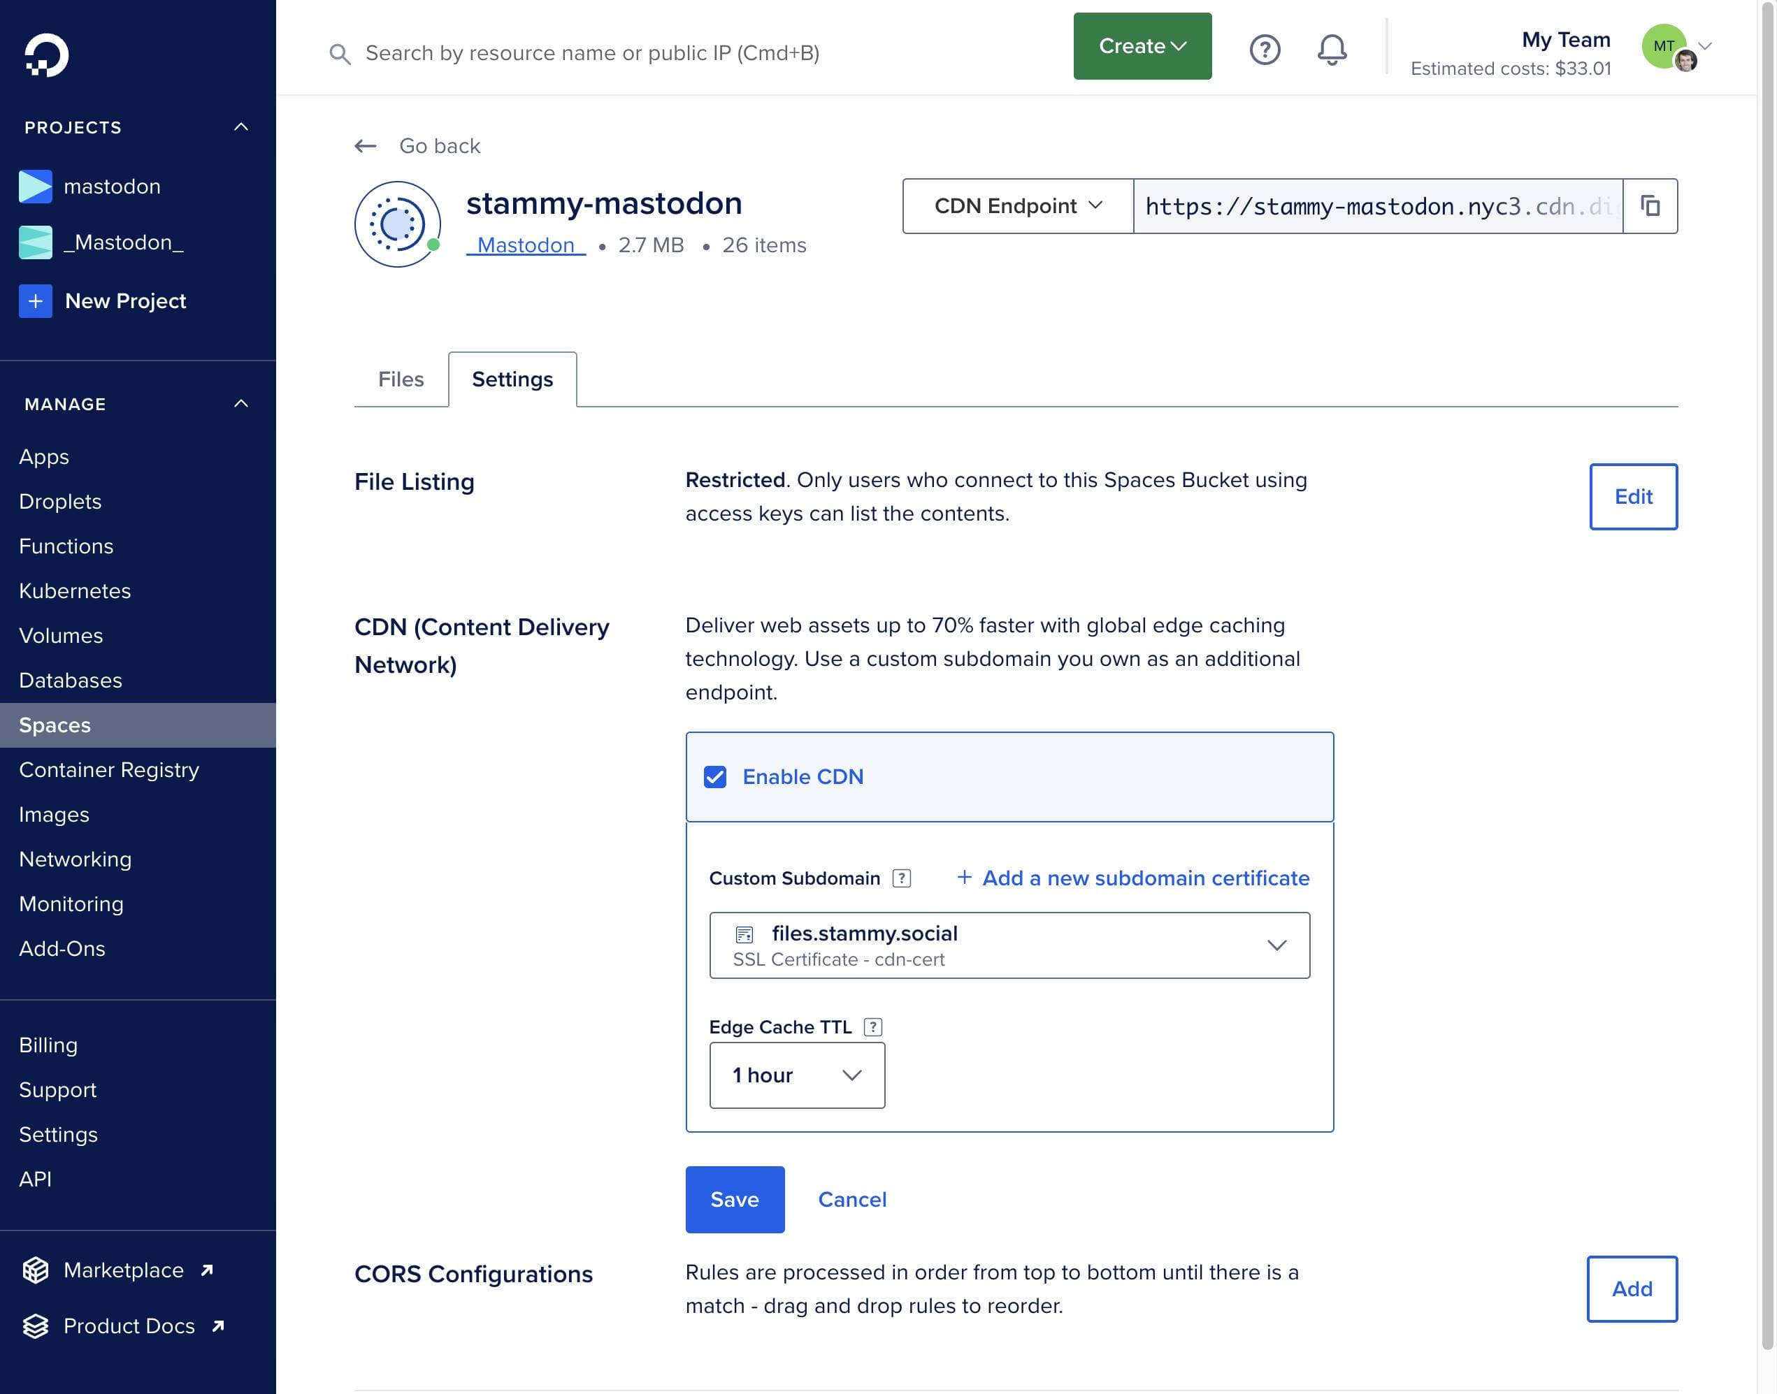Expand the account menu chevron
The image size is (1777, 1394).
point(1704,47)
